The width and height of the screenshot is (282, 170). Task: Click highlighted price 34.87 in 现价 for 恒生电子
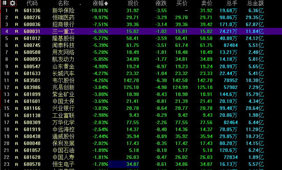(x=133, y=165)
